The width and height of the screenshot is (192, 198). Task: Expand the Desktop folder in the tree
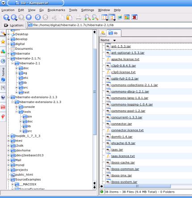click(x=8, y=34)
